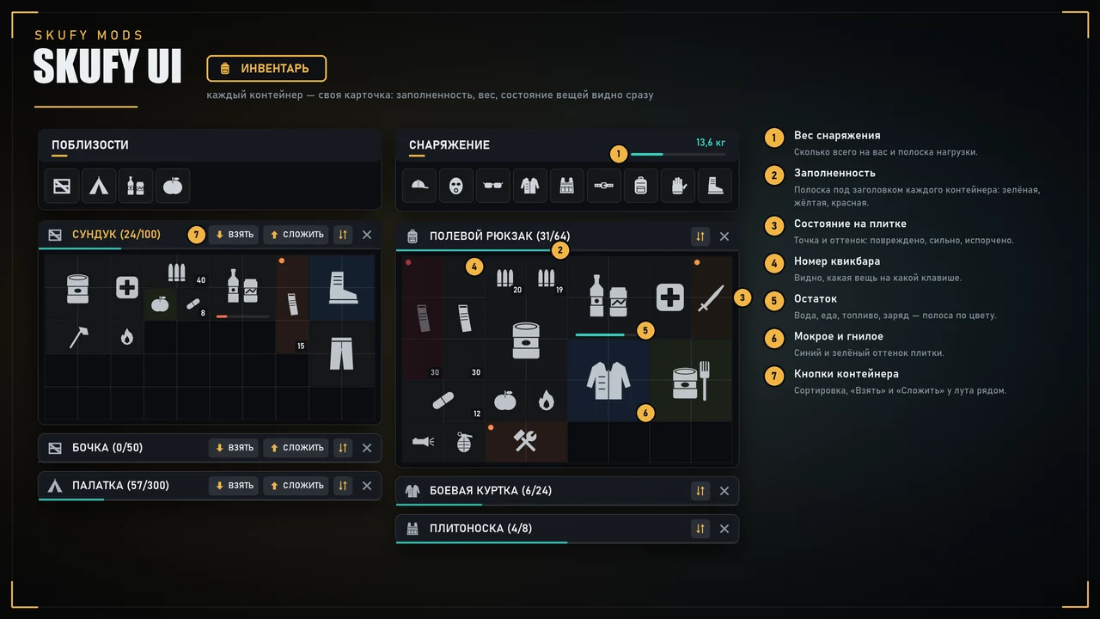Screen dimensions: 1100x619
Task: Click the jacket slot in СНАРЯЖЕНИЕ
Action: click(x=530, y=186)
